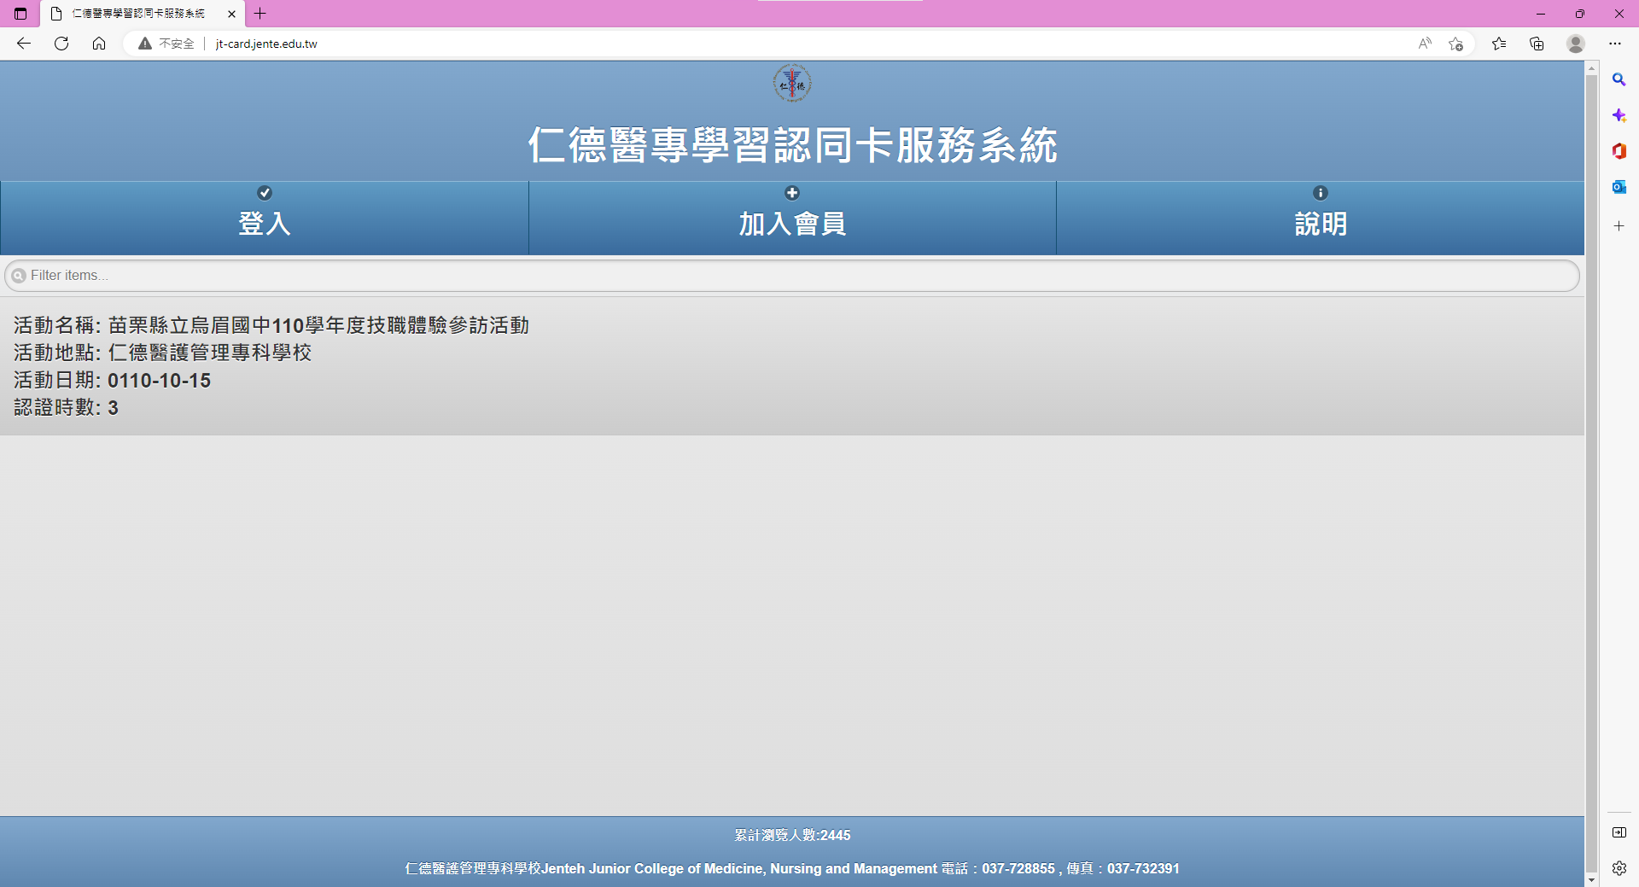This screenshot has height=887, width=1639.
Task: Click the 仁德 school logo emblem
Action: (792, 83)
